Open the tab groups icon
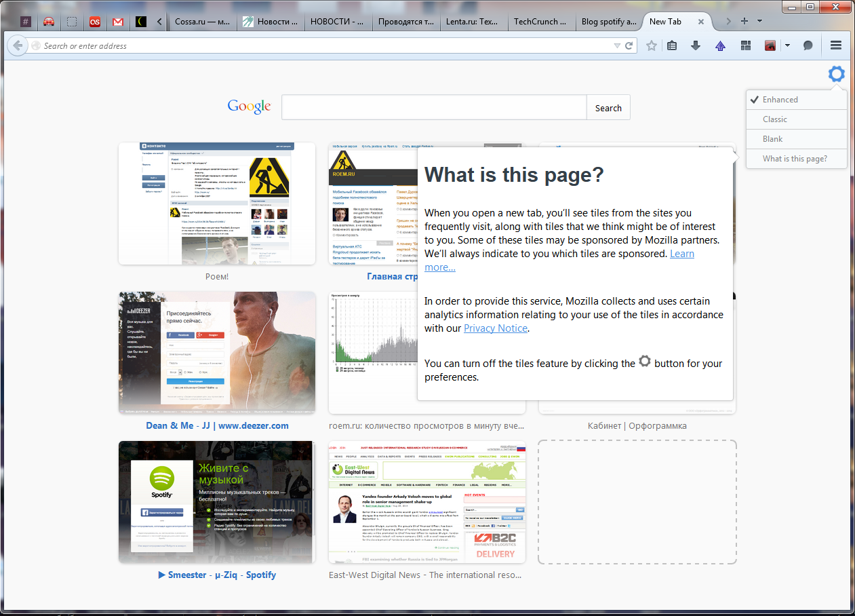This screenshot has height=616, width=855. coord(745,45)
